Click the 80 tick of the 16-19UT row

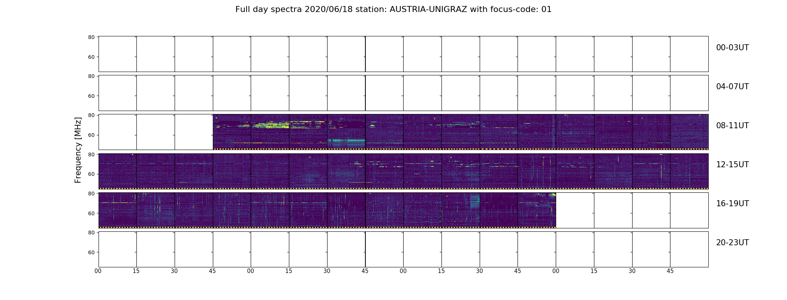point(91,193)
